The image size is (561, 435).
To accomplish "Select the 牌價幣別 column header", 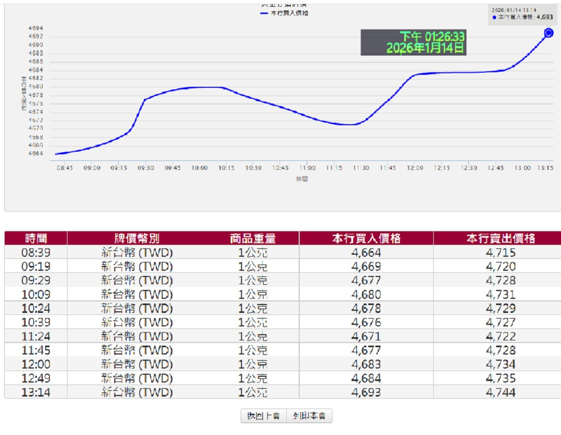I will 137,239.
